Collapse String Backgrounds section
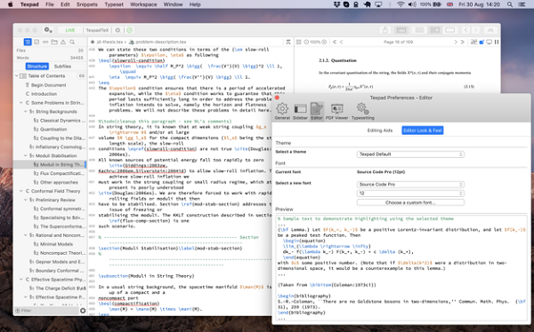This screenshot has height=332, width=534. pos(25,112)
